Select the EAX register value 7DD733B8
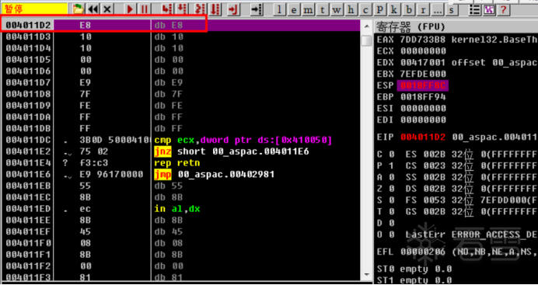Screen dimensions: 538x285 (423, 40)
